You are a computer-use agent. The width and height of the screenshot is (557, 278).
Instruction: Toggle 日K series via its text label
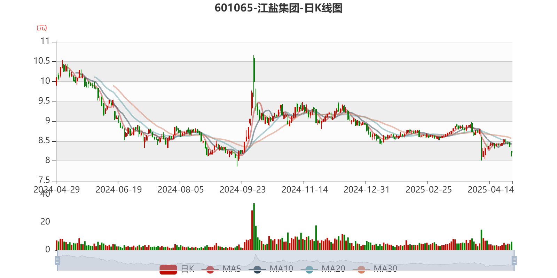[x=188, y=269]
